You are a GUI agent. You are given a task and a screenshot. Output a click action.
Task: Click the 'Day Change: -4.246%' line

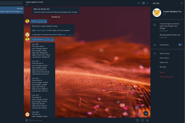pyautogui.click(x=39, y=85)
